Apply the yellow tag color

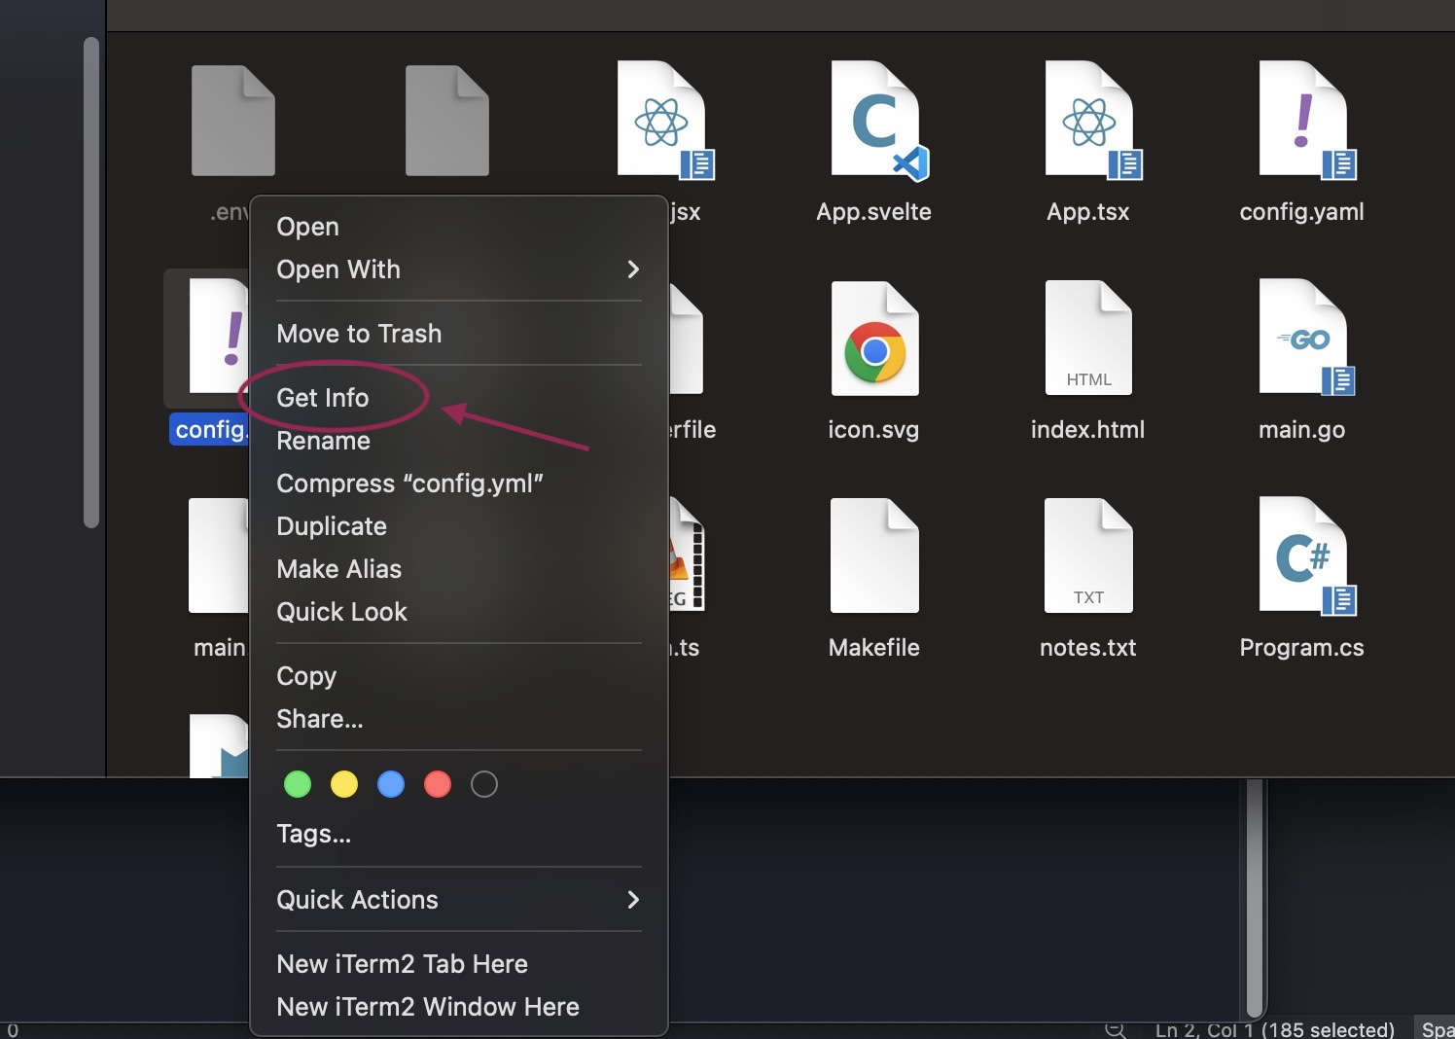click(344, 784)
